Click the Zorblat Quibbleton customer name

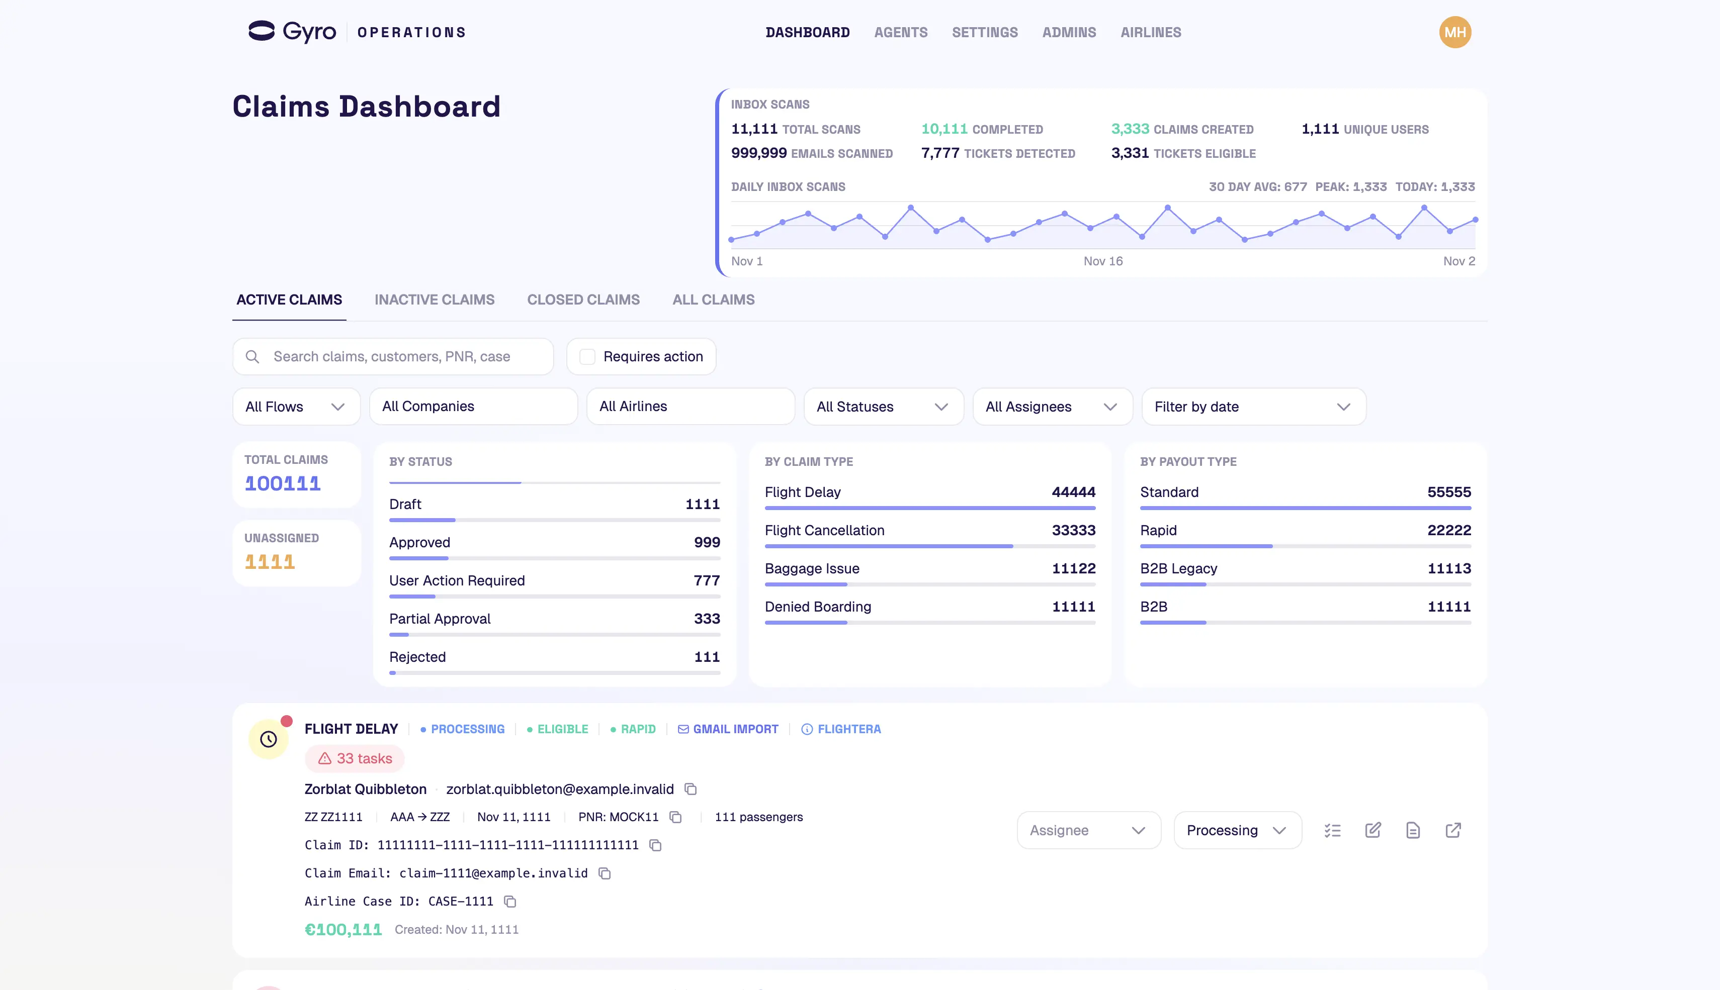[x=365, y=789]
